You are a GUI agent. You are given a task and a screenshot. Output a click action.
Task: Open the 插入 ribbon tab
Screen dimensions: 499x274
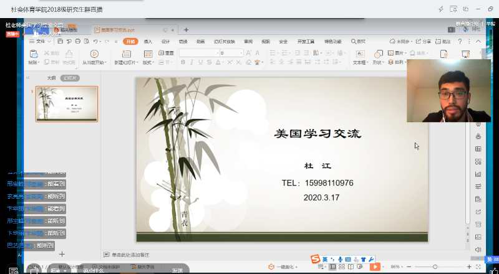point(148,41)
